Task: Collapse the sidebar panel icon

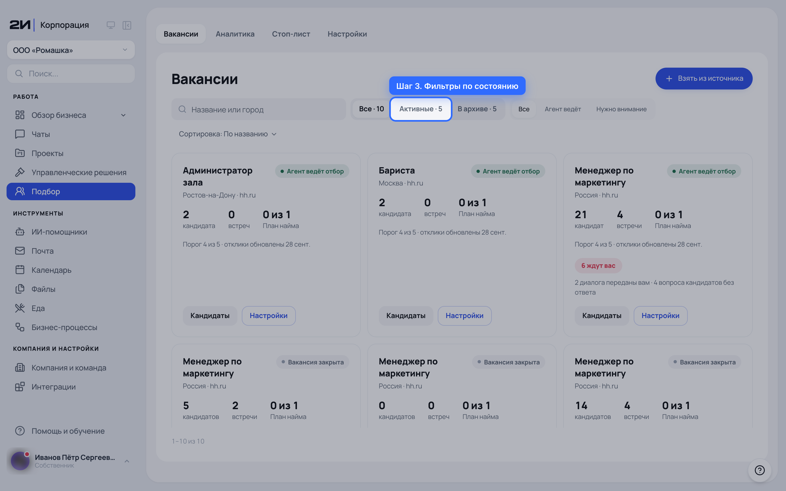Action: click(127, 25)
